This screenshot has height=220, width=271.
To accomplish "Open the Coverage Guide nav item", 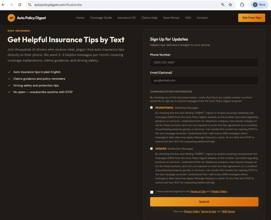I will click(x=101, y=18).
